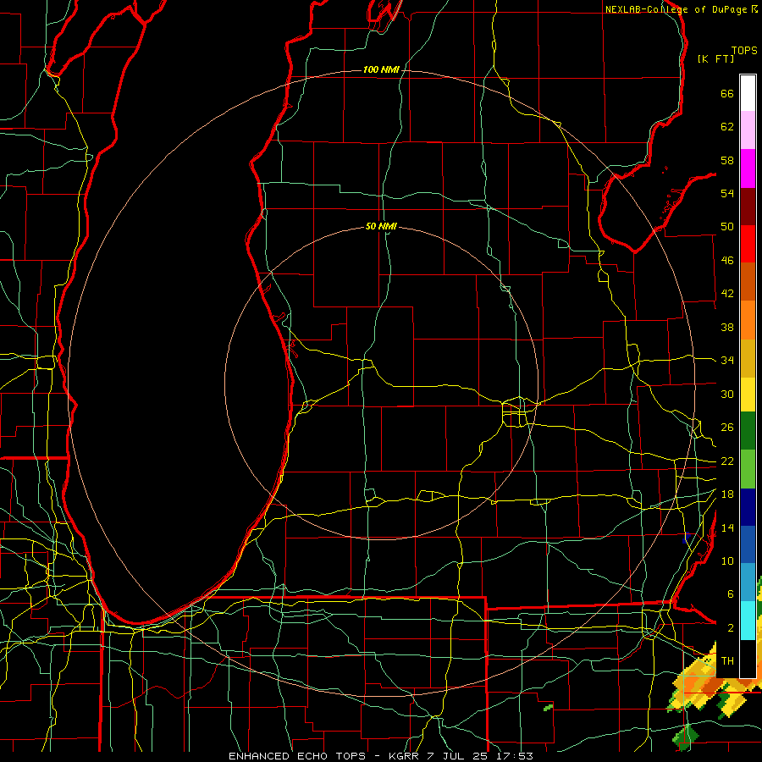Click the legend value '38'
Viewport: 762px width, 762px height.
point(727,327)
